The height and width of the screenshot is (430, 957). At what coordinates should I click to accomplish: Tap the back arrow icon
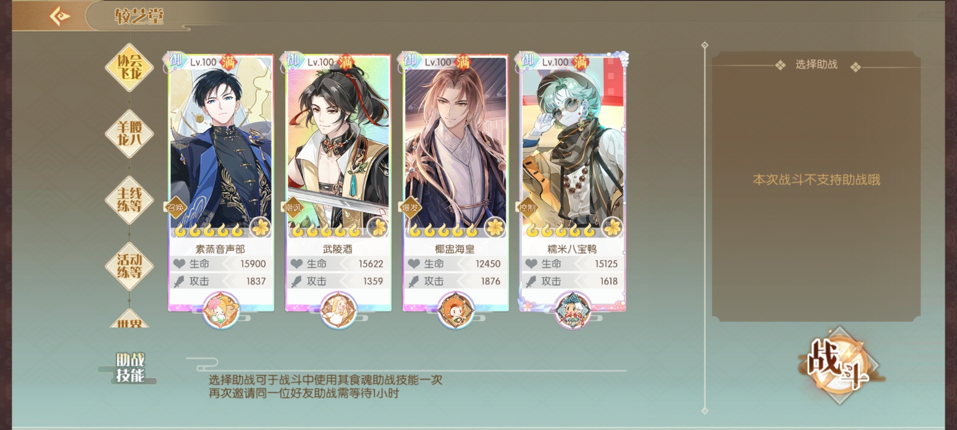click(59, 16)
